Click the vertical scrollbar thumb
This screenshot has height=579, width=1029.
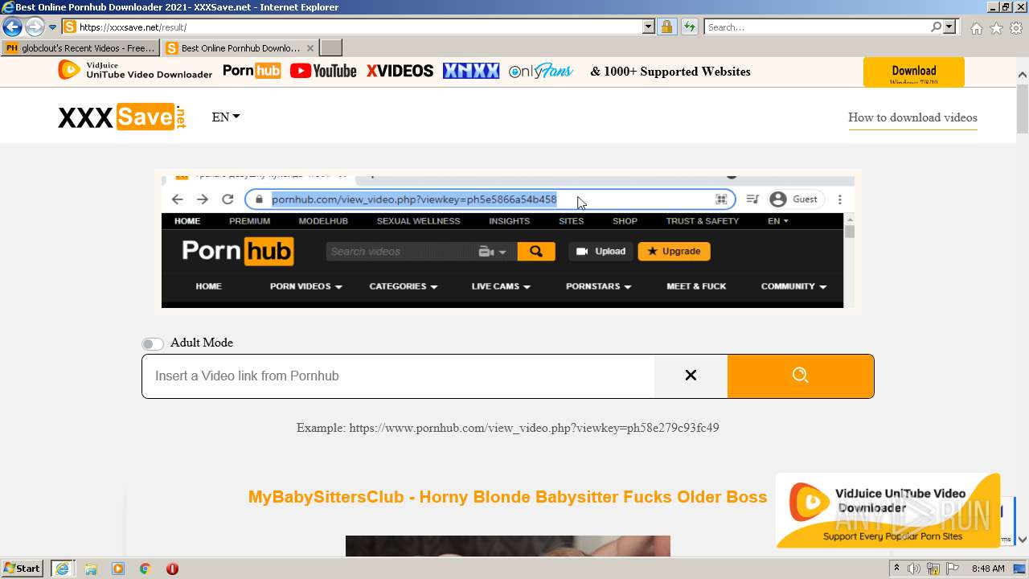pos(1023,109)
